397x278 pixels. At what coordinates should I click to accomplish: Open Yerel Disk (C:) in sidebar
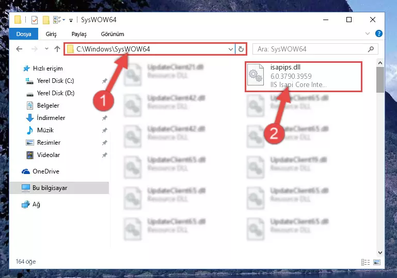coord(55,81)
